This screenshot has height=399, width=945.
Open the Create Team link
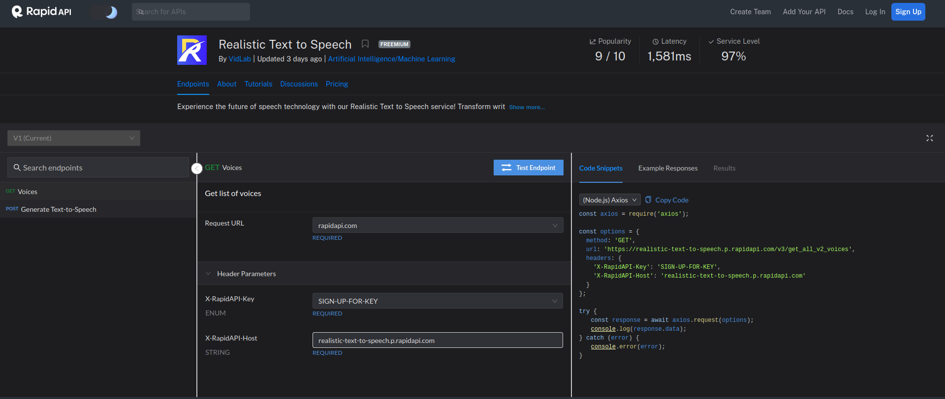point(750,12)
